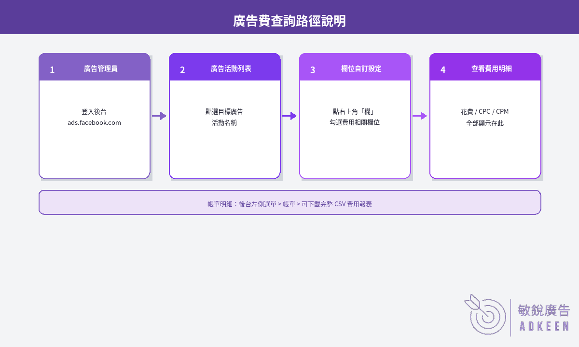Click the 帳單明細 CSV note banner
This screenshot has height=347, width=579.
pyautogui.click(x=290, y=202)
